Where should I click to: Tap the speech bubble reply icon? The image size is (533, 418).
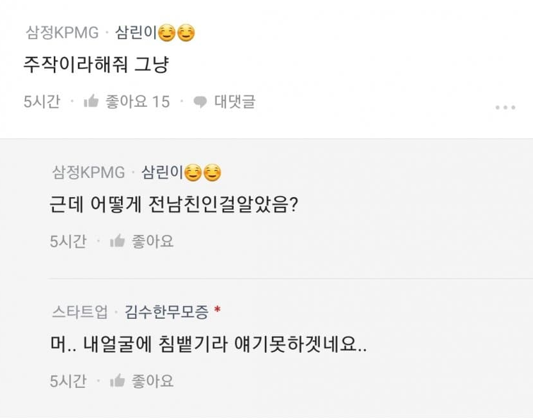pyautogui.click(x=200, y=101)
